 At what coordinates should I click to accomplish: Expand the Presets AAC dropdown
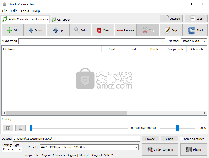136,147
